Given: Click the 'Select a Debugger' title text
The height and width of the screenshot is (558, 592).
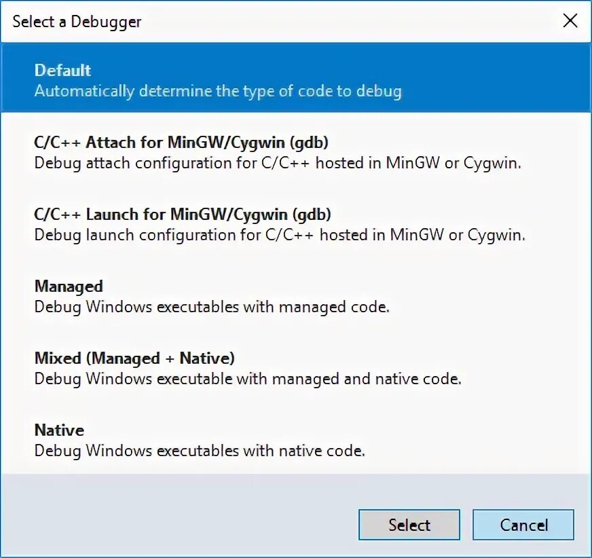Looking at the screenshot, I should (x=77, y=22).
